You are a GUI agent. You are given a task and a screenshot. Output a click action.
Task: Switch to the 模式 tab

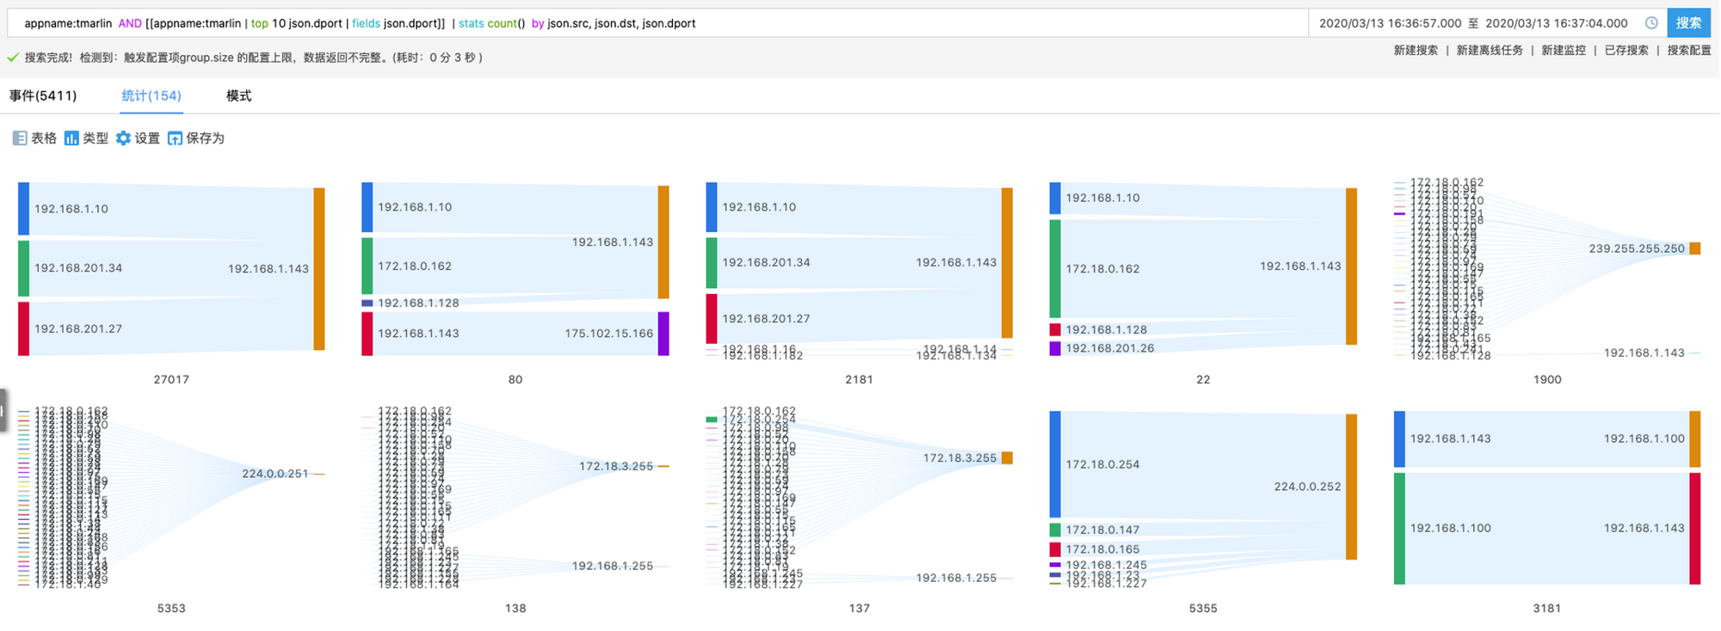(238, 95)
